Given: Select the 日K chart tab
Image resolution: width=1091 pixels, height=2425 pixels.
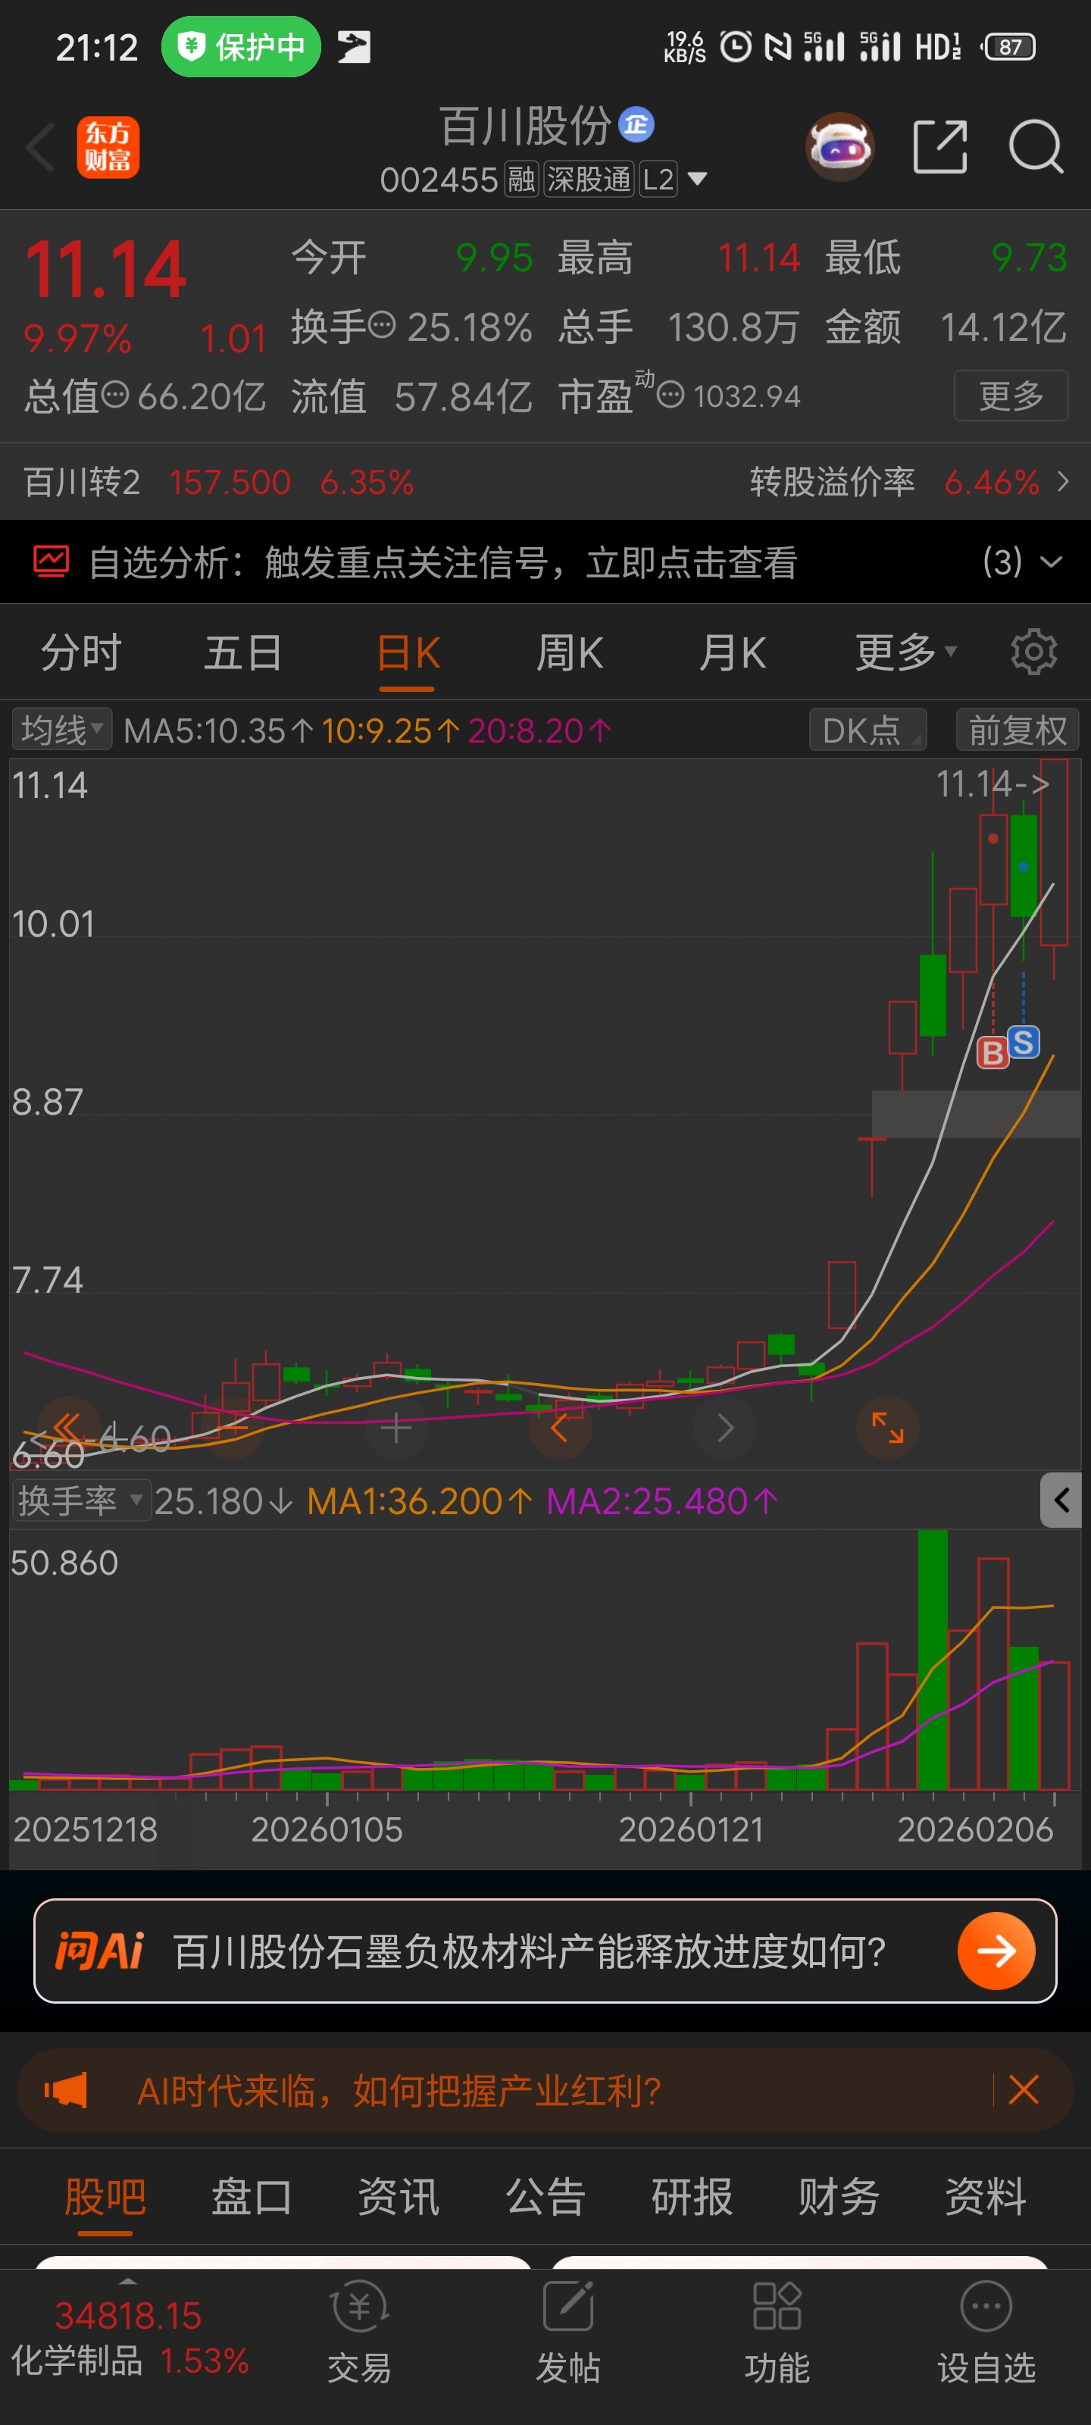Looking at the screenshot, I should (x=408, y=652).
